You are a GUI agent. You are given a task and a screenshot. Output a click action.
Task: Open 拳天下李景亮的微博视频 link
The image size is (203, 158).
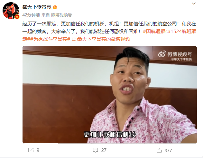pyautogui.click(x=104, y=39)
